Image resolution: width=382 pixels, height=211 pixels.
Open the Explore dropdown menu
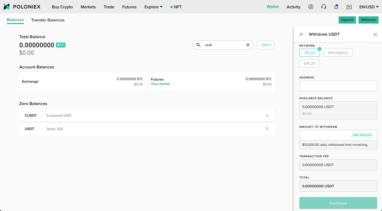(x=153, y=7)
